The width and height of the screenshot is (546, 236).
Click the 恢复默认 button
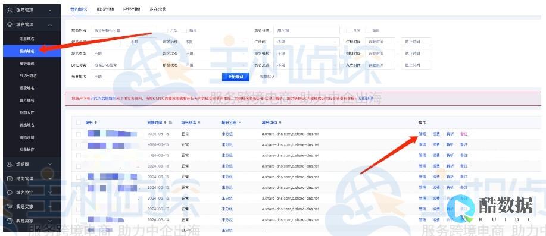tap(267, 77)
